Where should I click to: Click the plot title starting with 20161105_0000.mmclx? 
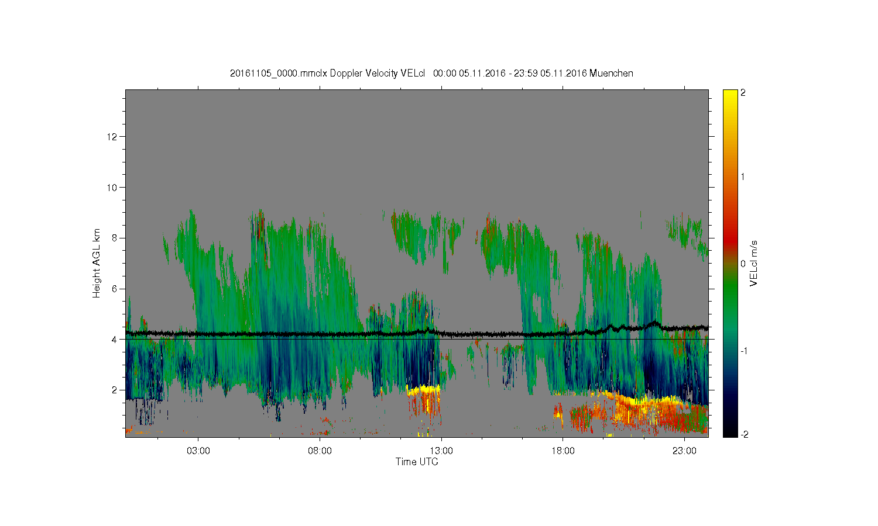pos(431,73)
